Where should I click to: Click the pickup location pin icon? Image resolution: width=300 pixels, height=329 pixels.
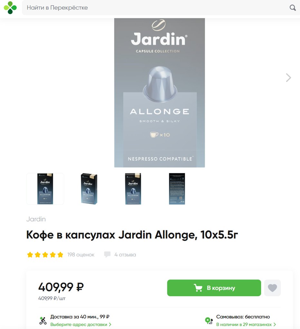tap(209, 321)
